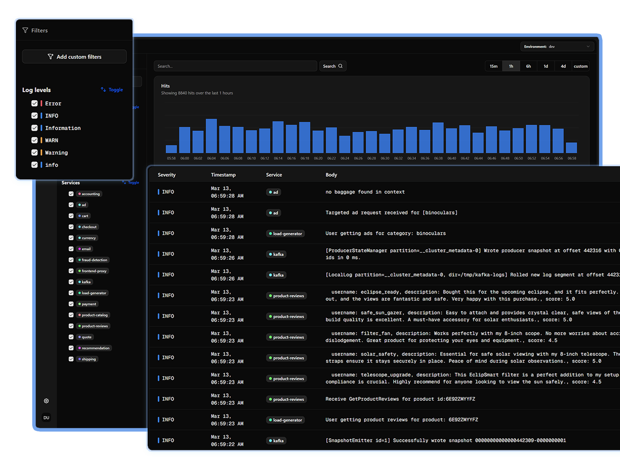Click the settings gear icon in sidebar

tap(46, 401)
